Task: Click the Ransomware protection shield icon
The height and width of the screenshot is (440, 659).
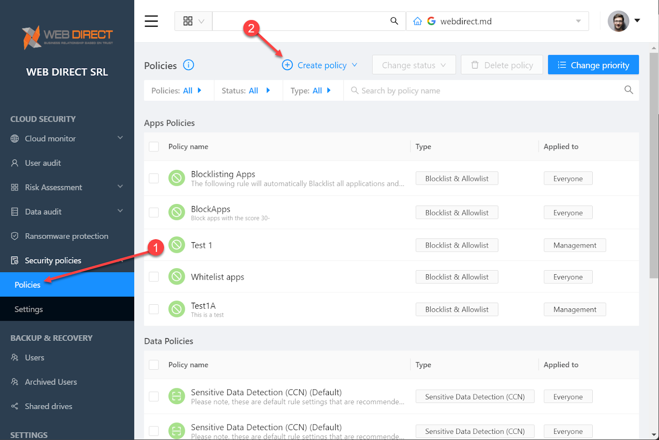Action: 15,236
